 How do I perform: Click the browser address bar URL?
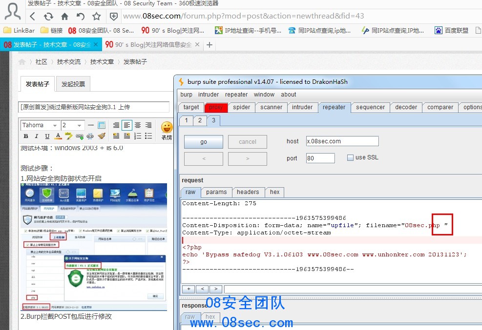[244, 16]
